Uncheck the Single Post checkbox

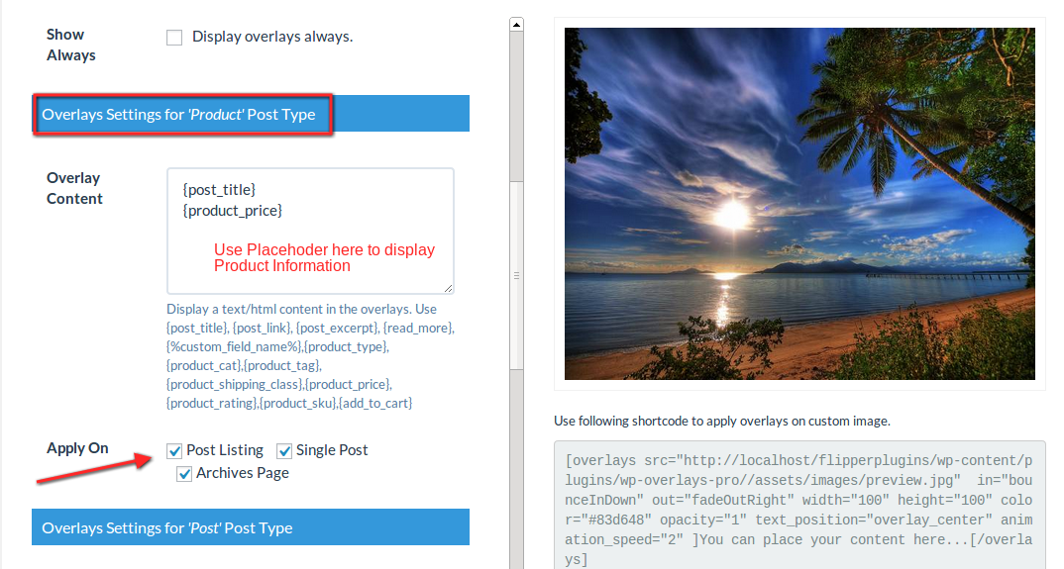pyautogui.click(x=284, y=451)
